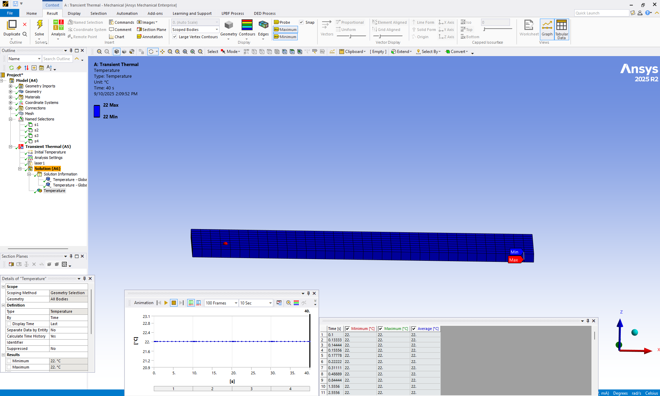Jump to next animation frame
660x396 pixels.
pos(181,303)
